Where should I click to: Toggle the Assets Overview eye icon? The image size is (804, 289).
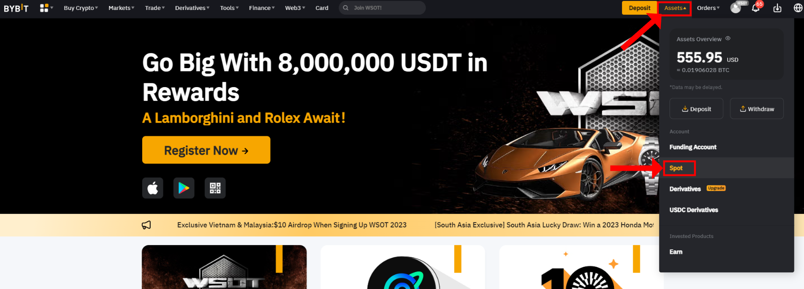728,39
